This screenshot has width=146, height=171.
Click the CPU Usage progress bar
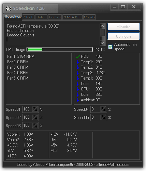(60, 50)
